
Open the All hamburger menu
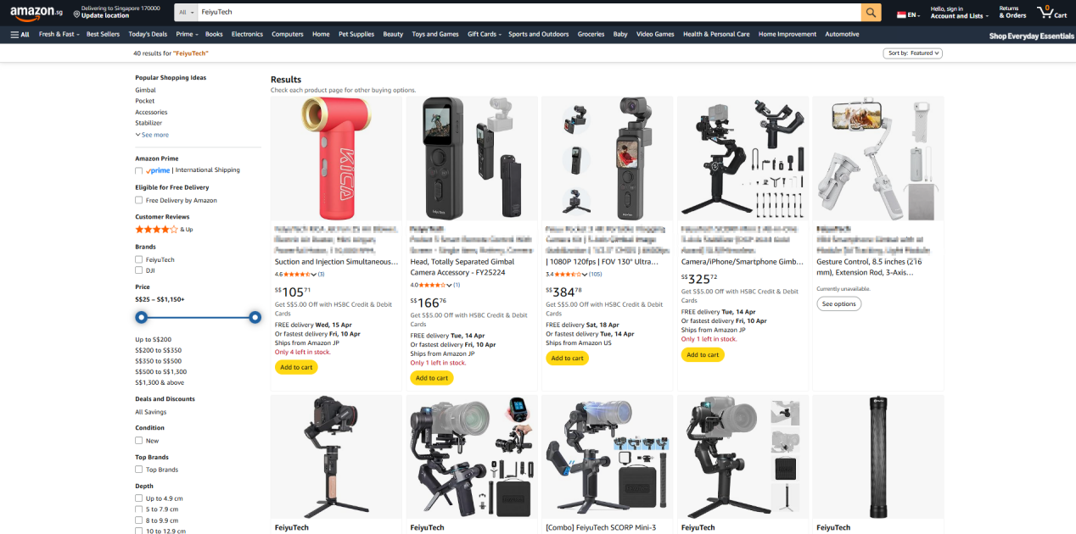point(20,35)
